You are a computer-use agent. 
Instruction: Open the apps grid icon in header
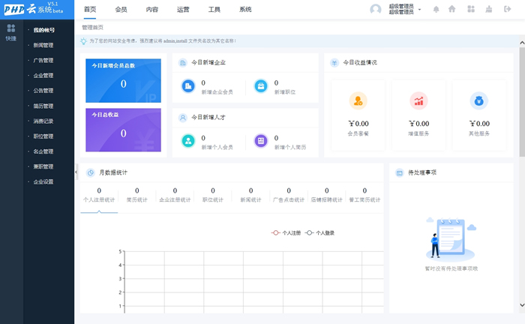click(471, 9)
